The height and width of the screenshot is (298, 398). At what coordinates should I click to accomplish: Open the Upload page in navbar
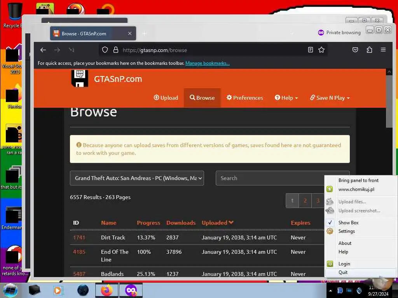point(166,98)
